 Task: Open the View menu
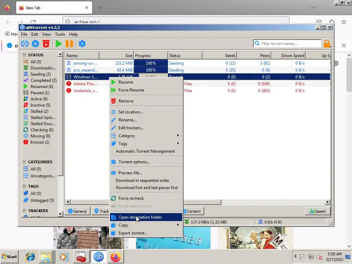tap(46, 34)
